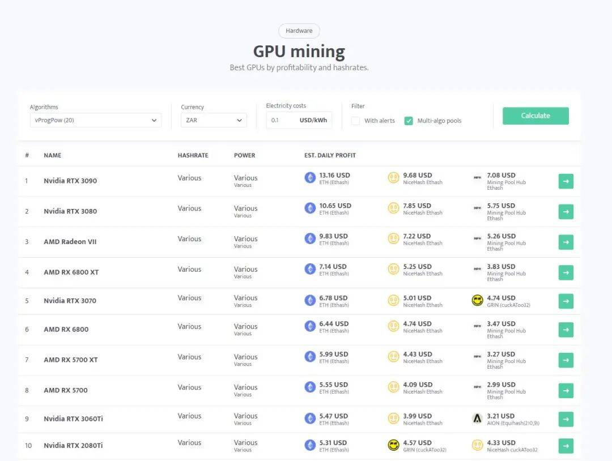This screenshot has height=461, width=612.
Task: Click the Ethereum icon for Nvidia RTX 3090
Action: point(310,178)
